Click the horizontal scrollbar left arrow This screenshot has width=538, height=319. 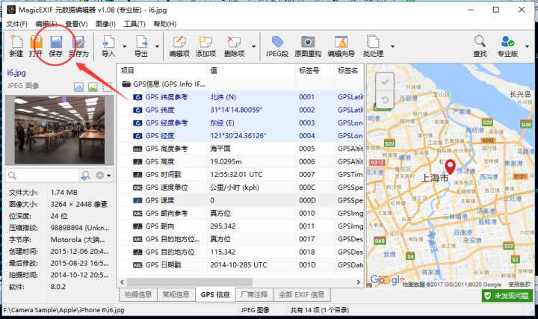(x=123, y=282)
